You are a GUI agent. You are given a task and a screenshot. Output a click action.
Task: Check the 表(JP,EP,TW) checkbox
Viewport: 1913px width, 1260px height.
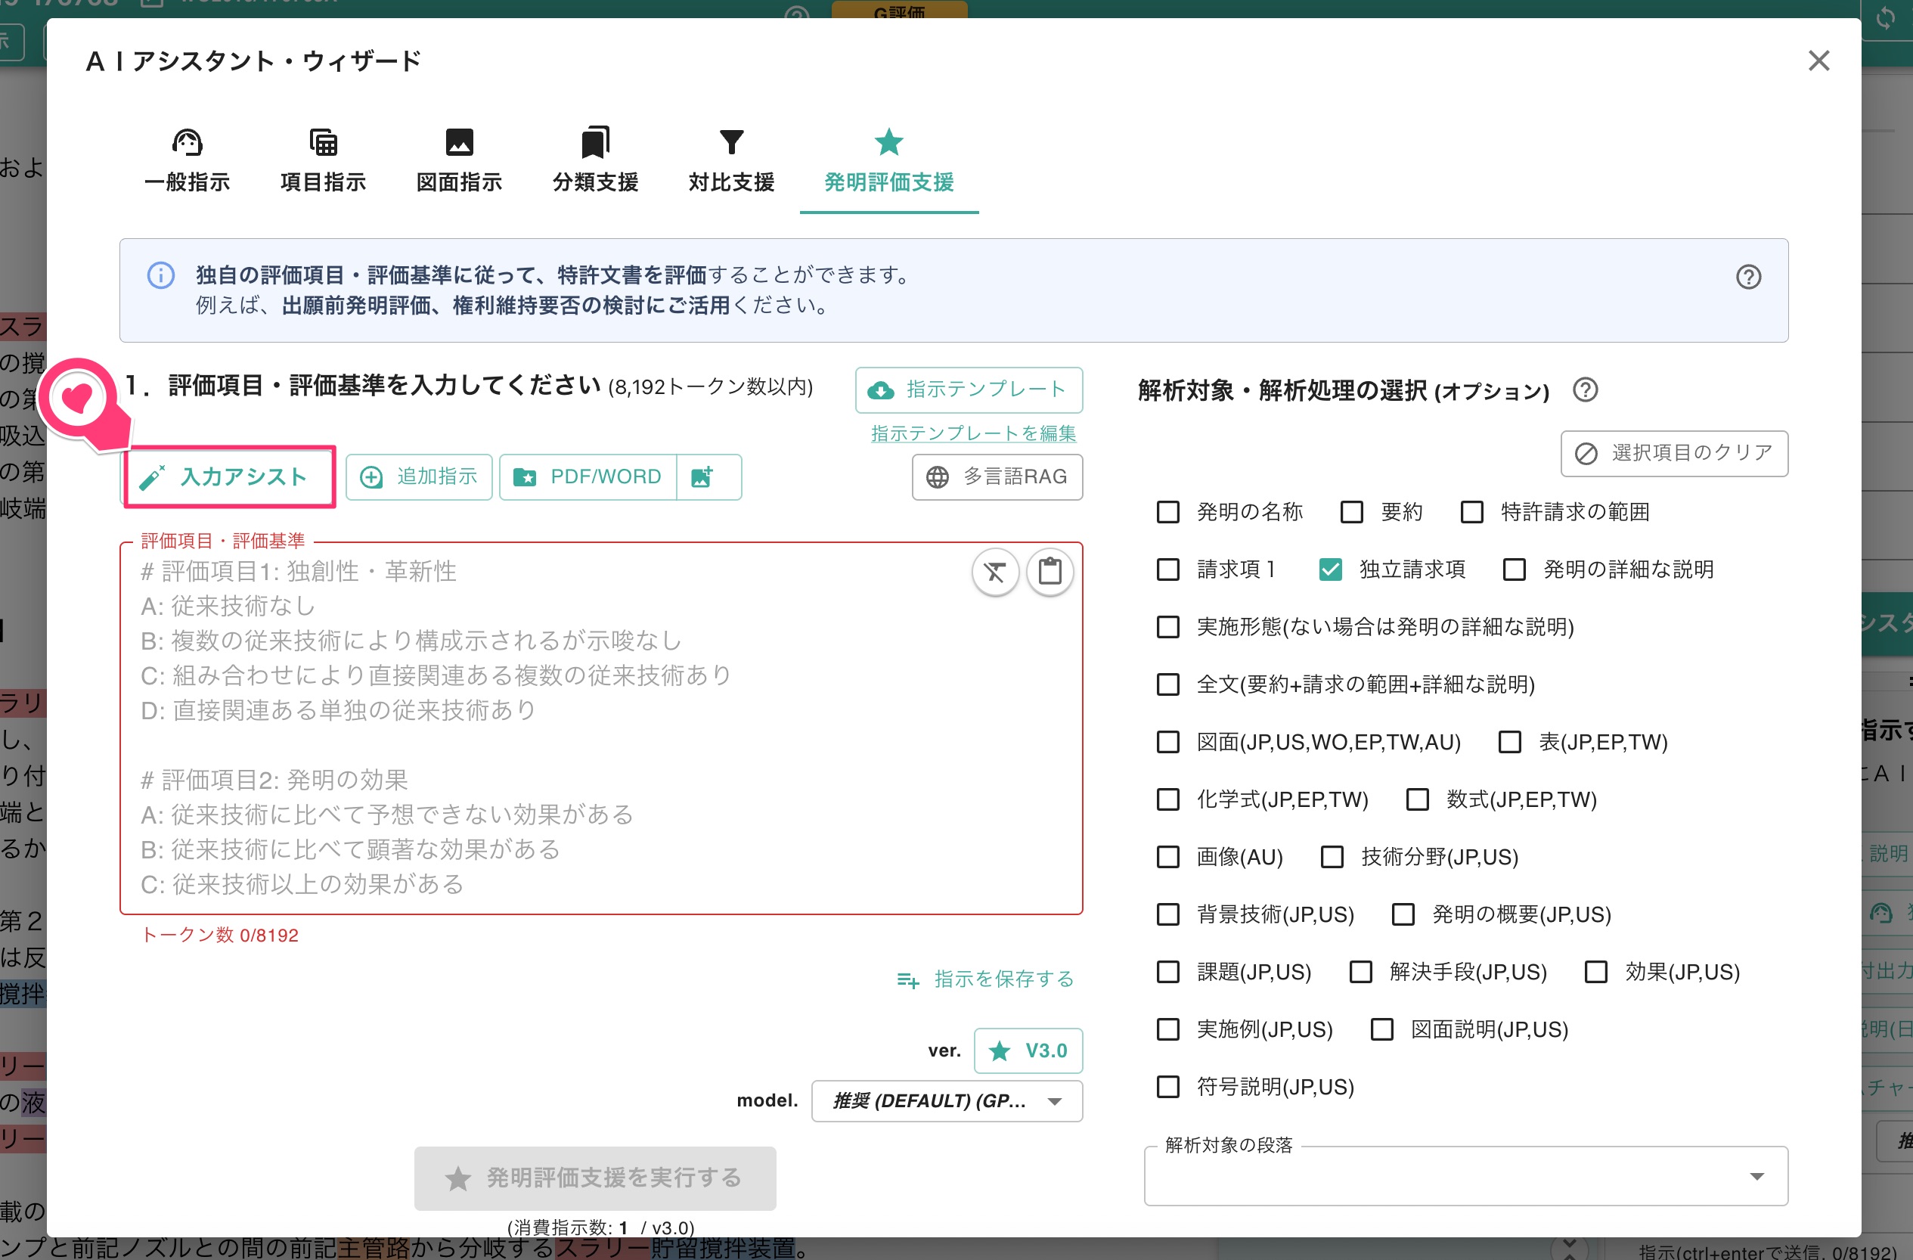coord(1508,741)
